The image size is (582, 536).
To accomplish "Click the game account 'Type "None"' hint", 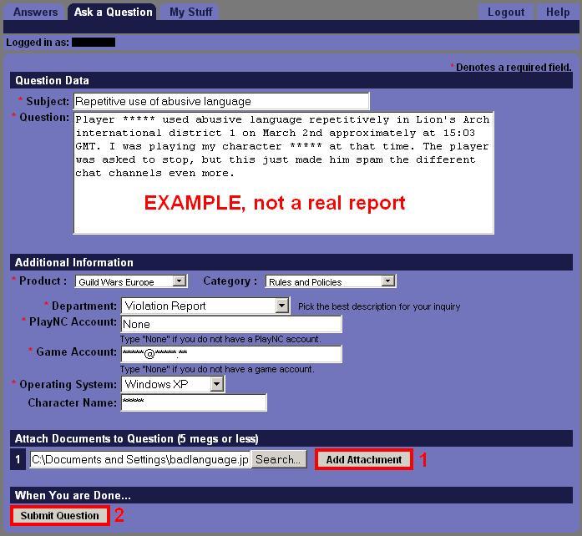I will click(x=217, y=369).
